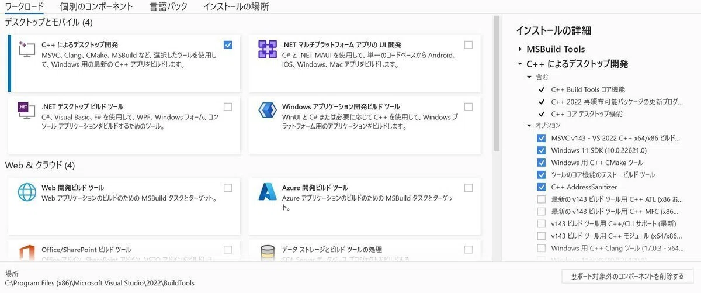Check 最新の v143 ビルド ツール用 C++ ATL option

coord(541,199)
